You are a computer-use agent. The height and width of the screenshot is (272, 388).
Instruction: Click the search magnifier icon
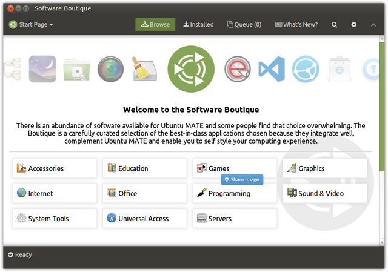coord(334,25)
